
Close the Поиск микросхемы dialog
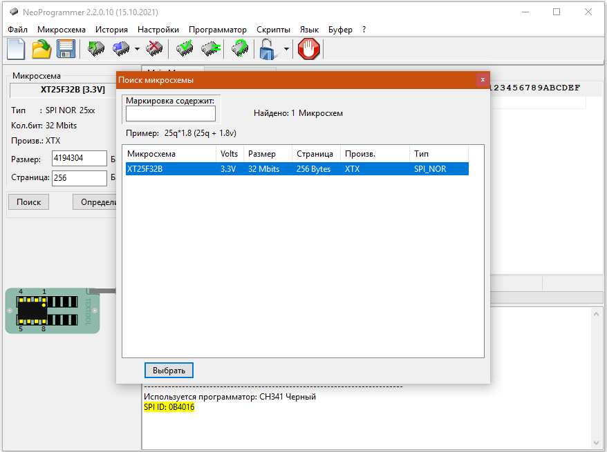click(483, 79)
